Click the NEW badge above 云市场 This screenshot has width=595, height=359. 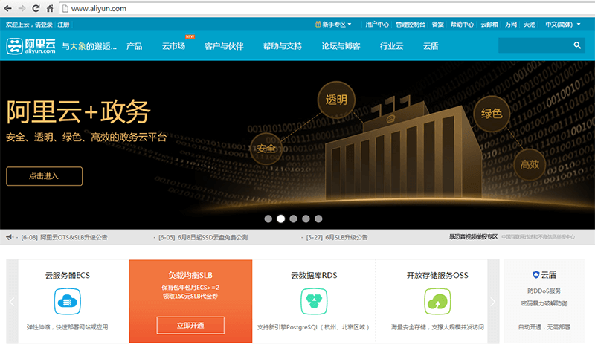(x=190, y=36)
